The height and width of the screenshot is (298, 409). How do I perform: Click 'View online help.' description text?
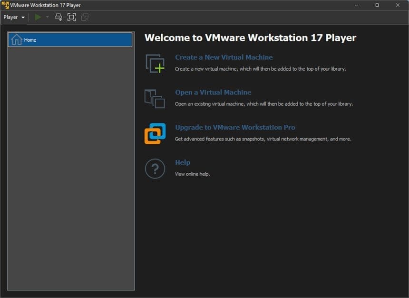click(192, 174)
